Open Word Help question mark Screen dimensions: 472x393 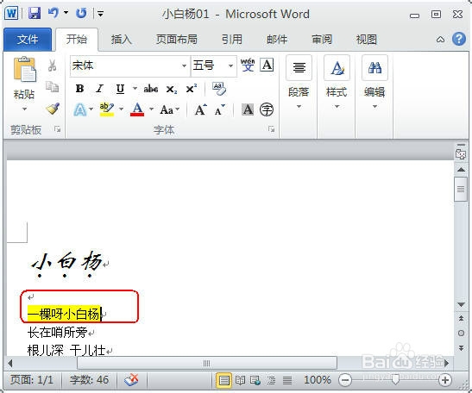coord(459,39)
